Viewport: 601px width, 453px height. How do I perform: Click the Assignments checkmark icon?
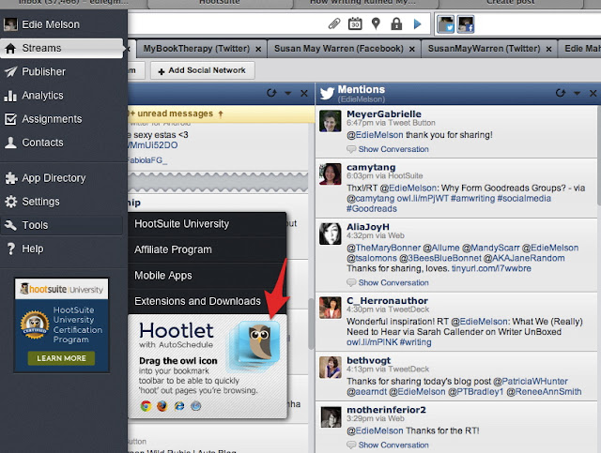pyautogui.click(x=10, y=119)
